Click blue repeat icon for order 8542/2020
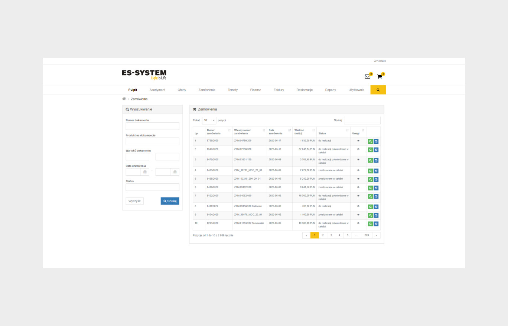Screen dimensions: 508x326 point(376,150)
